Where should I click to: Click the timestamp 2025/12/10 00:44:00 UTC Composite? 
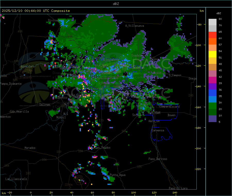point(36,11)
